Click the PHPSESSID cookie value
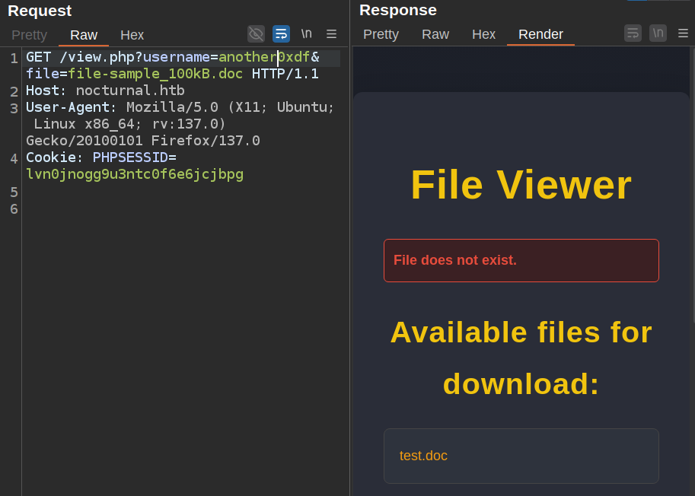This screenshot has height=496, width=695. 135,174
